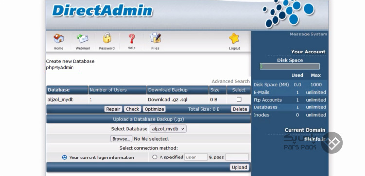Image resolution: width=365 pixels, height=176 pixels.
Task: Click the Inodes row label
Action: [261, 115]
